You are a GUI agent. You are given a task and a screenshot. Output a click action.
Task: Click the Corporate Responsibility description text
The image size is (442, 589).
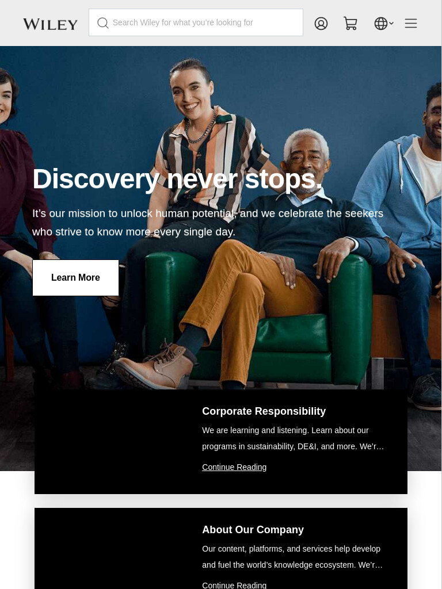pos(293,438)
